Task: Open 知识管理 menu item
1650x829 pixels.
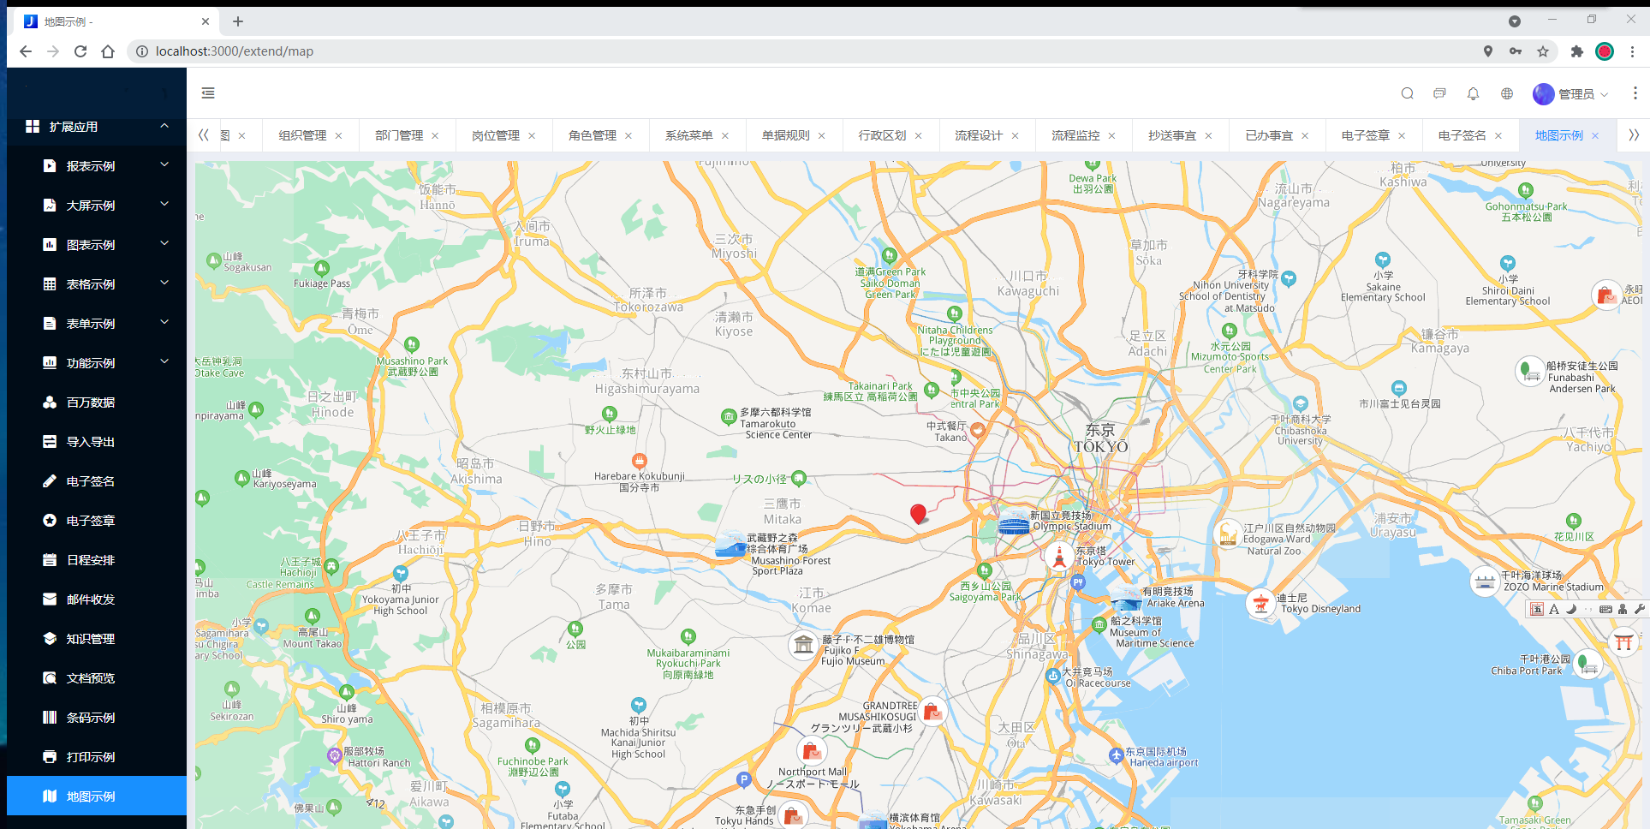Action: coord(96,639)
